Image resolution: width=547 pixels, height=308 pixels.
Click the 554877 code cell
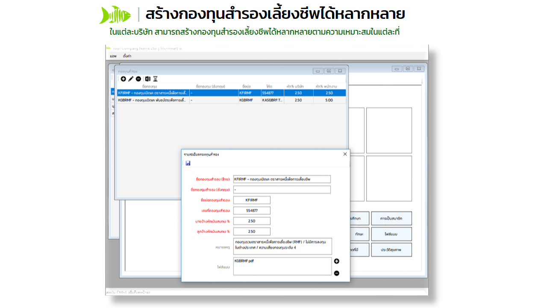coord(272,93)
